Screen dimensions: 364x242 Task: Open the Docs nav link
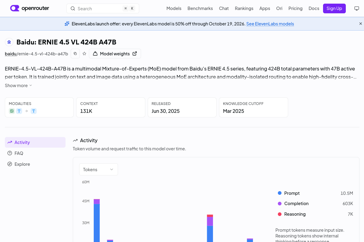point(314,8)
